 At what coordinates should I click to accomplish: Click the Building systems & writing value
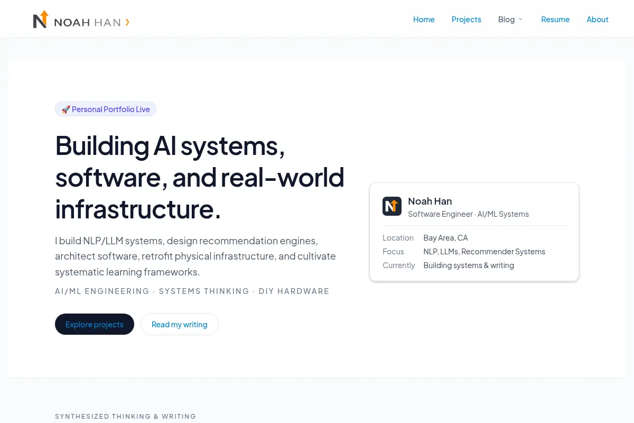click(x=469, y=265)
